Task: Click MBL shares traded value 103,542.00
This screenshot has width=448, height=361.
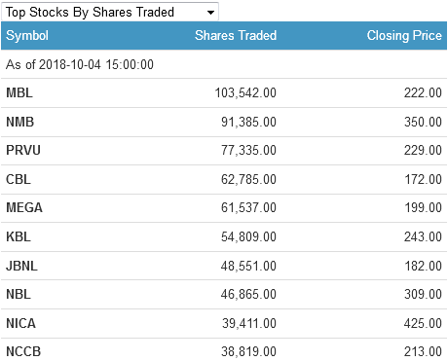Action: [245, 93]
